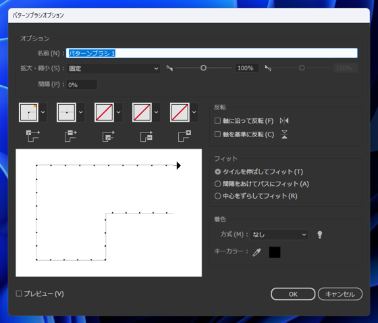Enable 軸を基準に反転 checkbox
Viewport: 378px width, 323px height.
click(x=217, y=134)
